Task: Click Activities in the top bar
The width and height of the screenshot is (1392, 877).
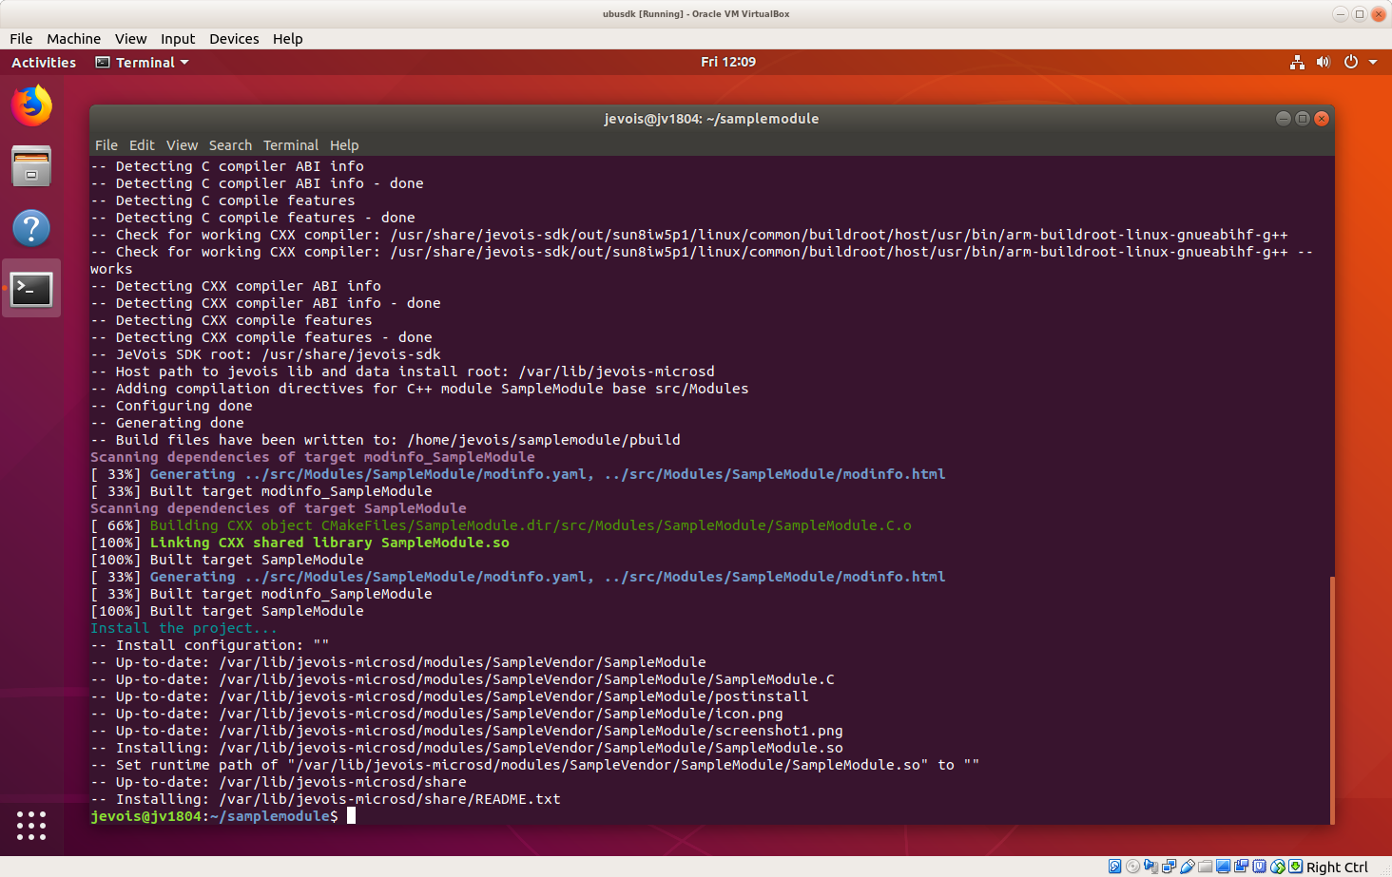Action: pyautogui.click(x=44, y=62)
